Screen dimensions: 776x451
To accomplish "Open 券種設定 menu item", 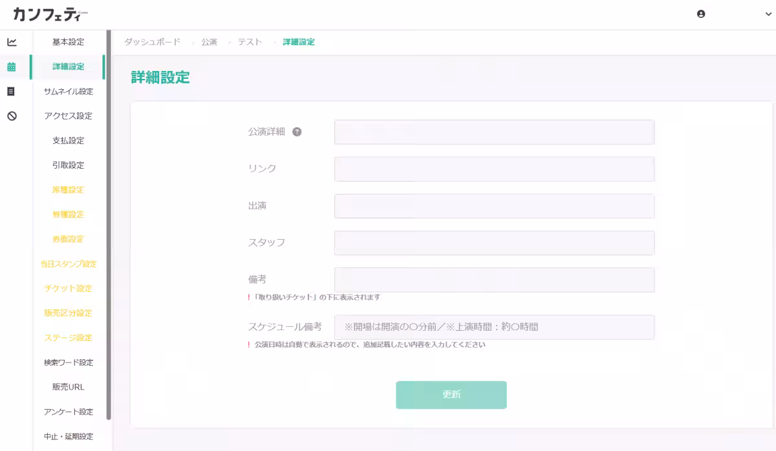I will coord(69,214).
